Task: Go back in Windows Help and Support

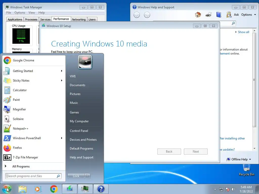Action: click(x=137, y=15)
